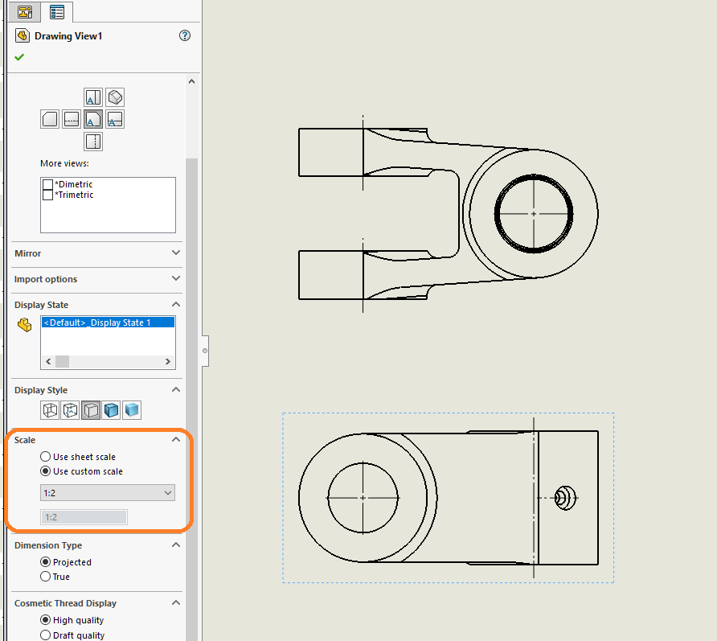Select the Shaded display style

(x=131, y=410)
